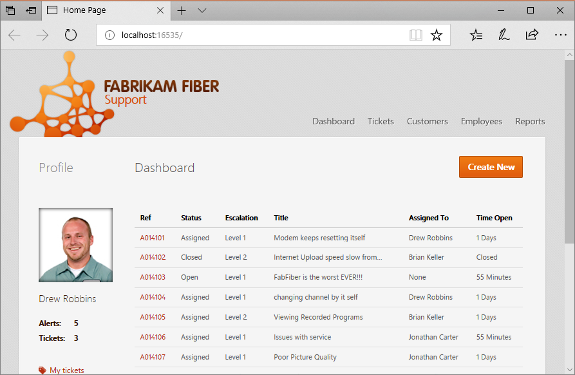This screenshot has height=375, width=575.
Task: Share the current page
Action: pos(532,35)
